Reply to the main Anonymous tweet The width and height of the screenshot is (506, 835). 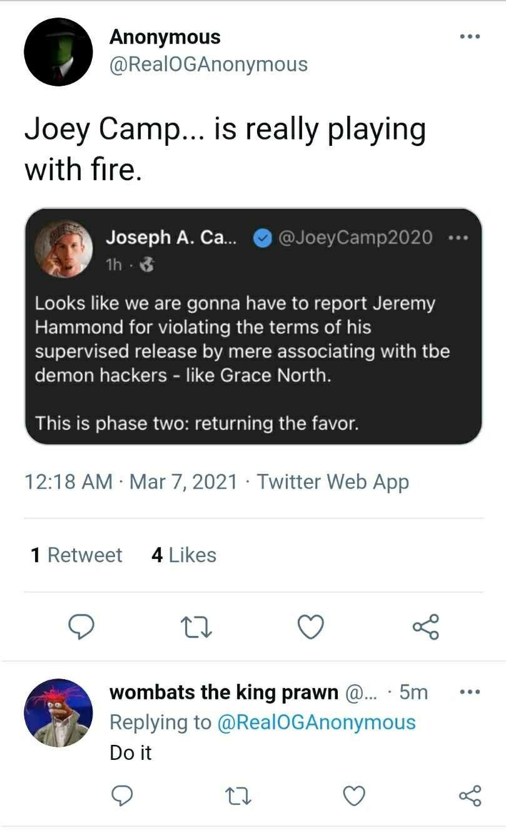[80, 627]
